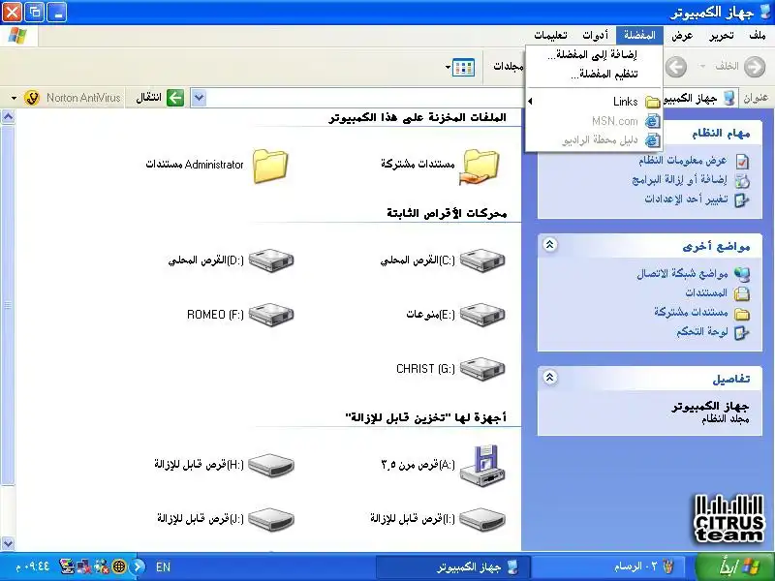Viewport: 775px width, 581px height.
Task: Open the local disk (C:) drive icon
Action: coord(480,260)
